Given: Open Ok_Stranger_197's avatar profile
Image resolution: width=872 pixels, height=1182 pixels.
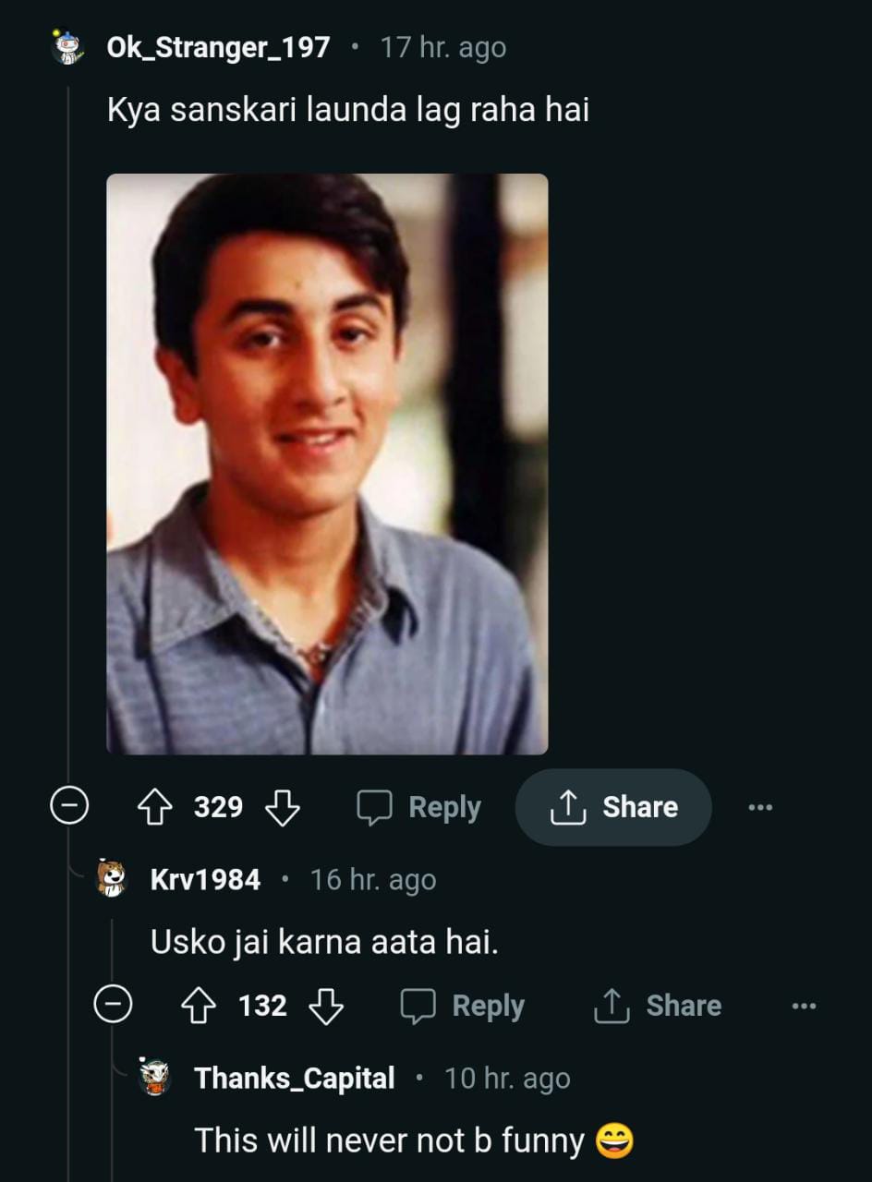Looking at the screenshot, I should pyautogui.click(x=67, y=48).
